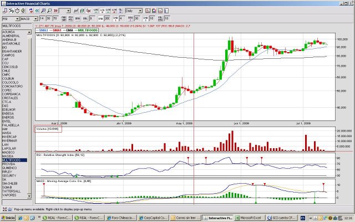Open the Daily timeframe dropdown
355x222 pixels.
click(134, 11)
